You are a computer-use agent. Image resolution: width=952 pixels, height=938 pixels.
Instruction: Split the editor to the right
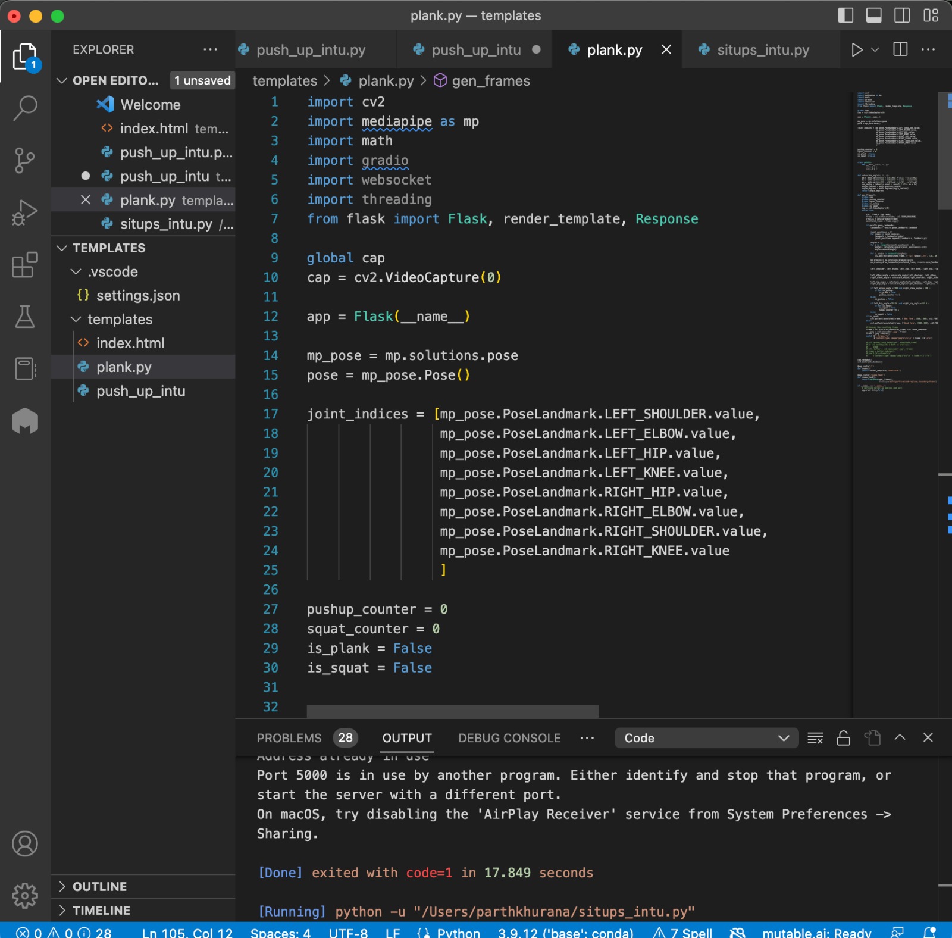[x=900, y=50]
